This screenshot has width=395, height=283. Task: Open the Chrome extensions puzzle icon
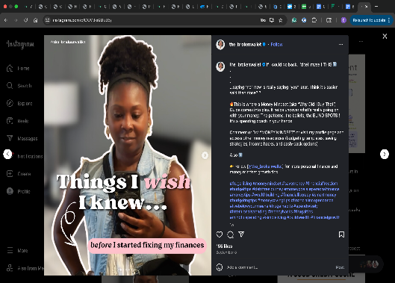click(314, 20)
